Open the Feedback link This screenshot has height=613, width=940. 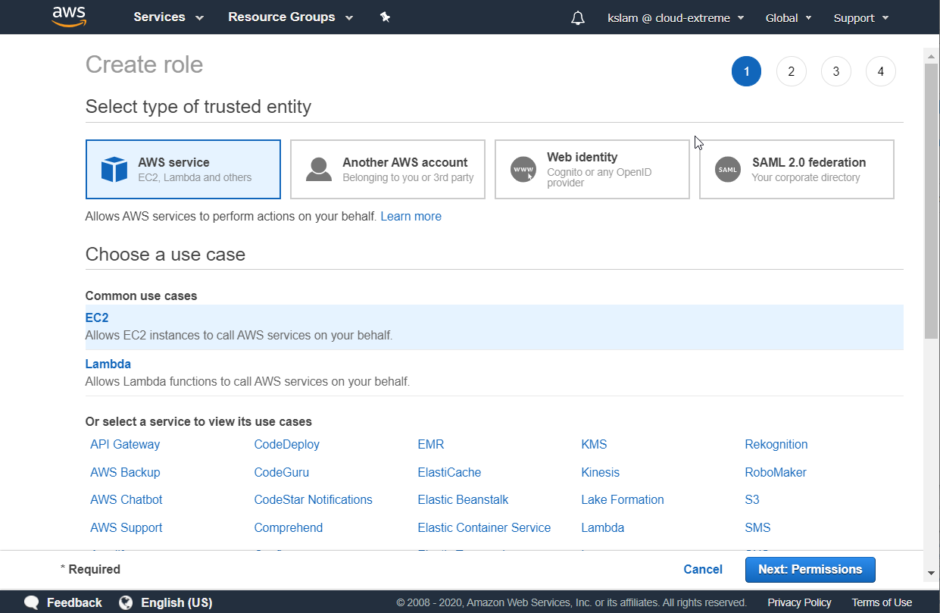pos(74,603)
